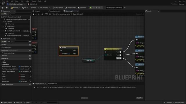Image resolution: width=186 pixels, height=104 pixels.
Task: Click the eject from player icon
Action: click(x=99, y=8)
